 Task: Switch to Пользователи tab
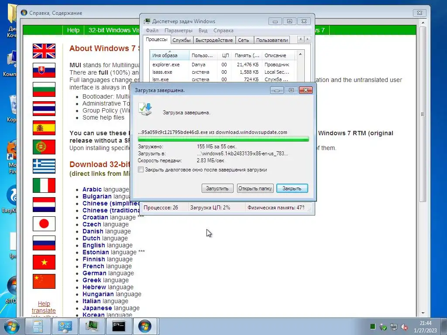pos(272,40)
